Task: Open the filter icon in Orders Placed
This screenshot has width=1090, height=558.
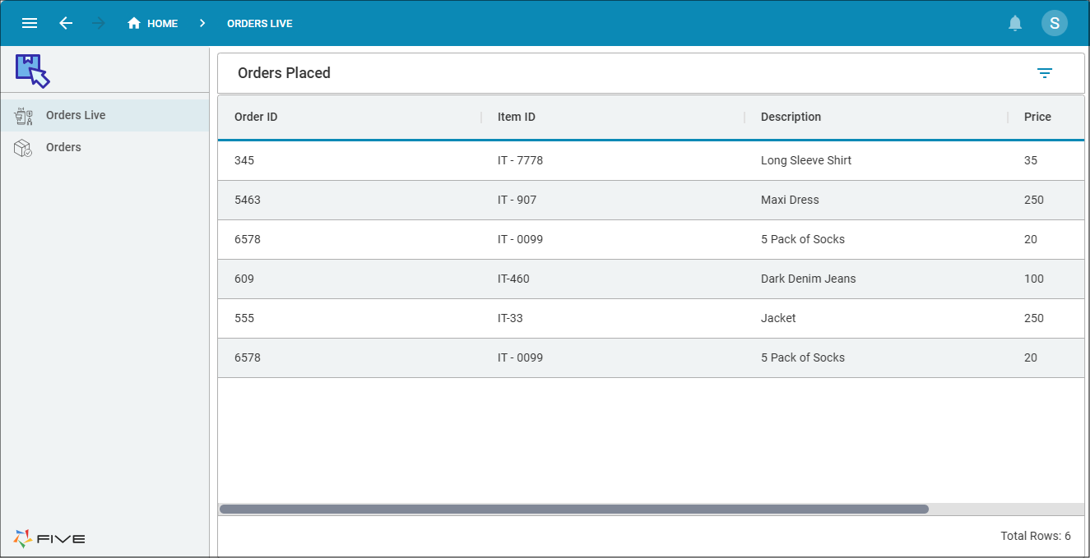Action: click(x=1045, y=73)
